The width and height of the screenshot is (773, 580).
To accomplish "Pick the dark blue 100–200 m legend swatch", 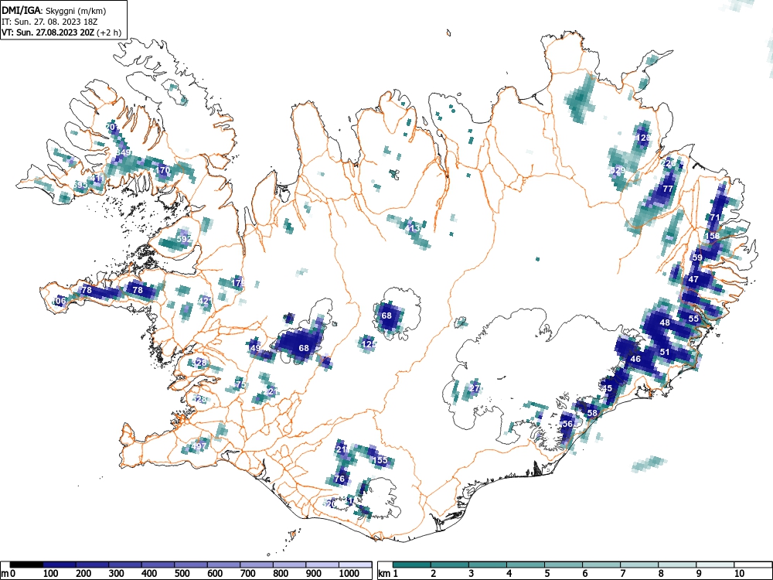I will (60, 565).
